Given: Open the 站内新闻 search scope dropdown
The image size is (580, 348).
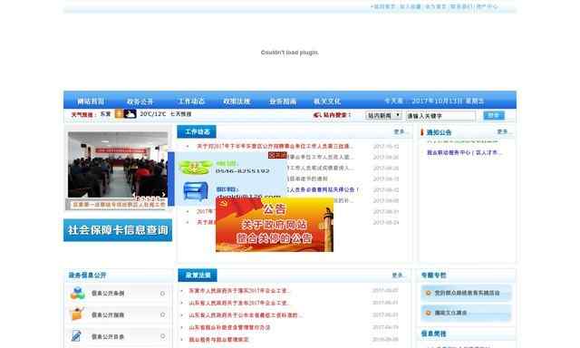Looking at the screenshot, I should (383, 116).
